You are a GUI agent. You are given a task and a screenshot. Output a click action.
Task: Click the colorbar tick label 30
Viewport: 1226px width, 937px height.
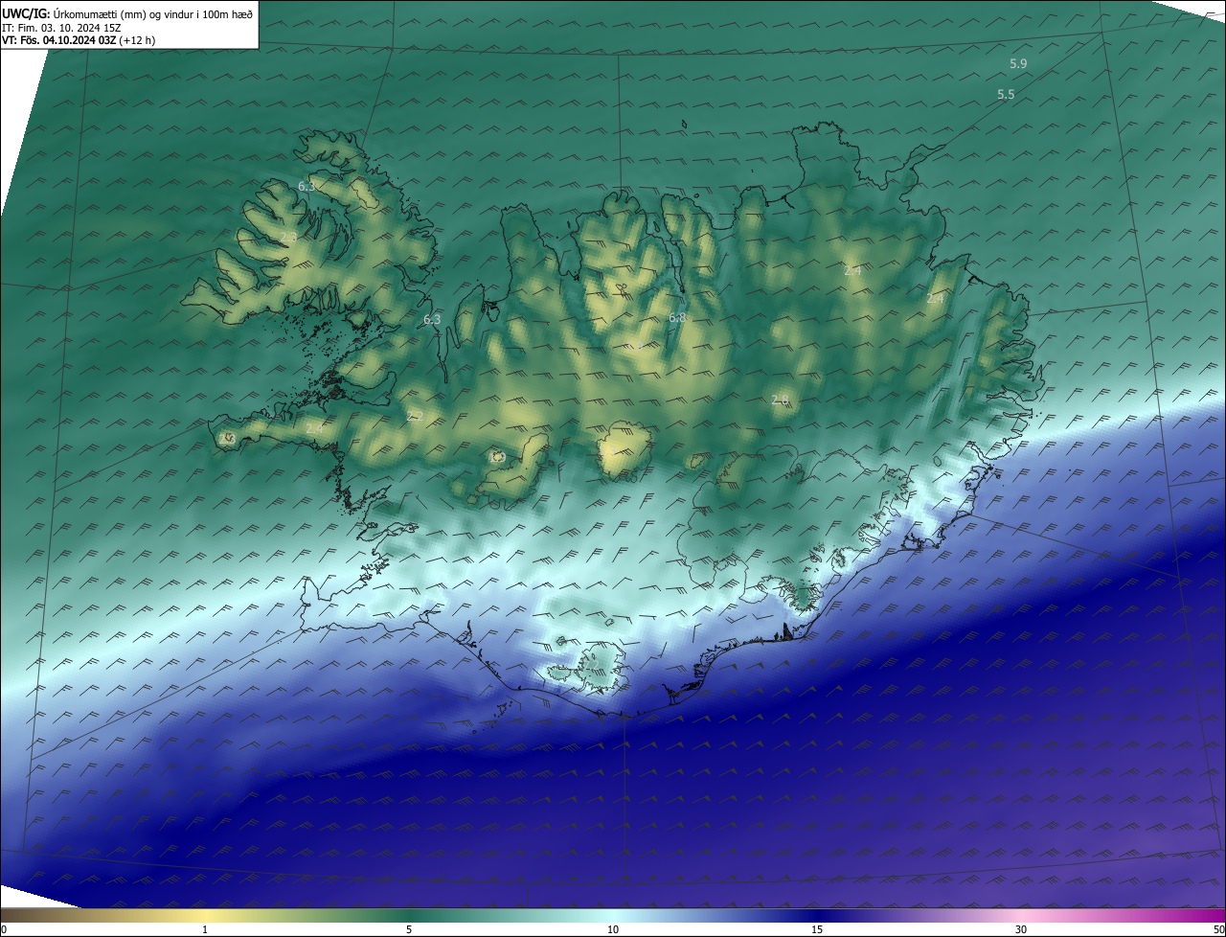pos(1021,929)
